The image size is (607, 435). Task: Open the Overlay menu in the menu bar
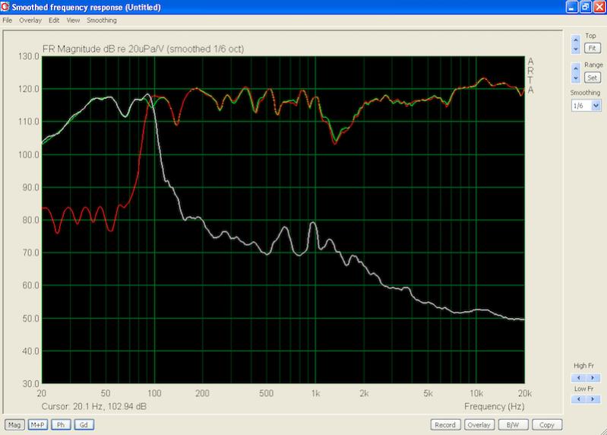point(30,20)
